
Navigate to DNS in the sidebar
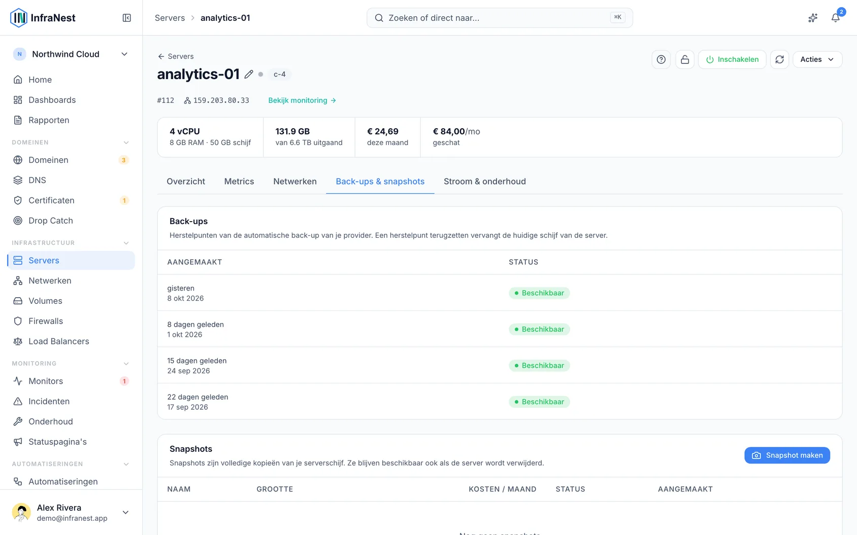[x=71, y=180]
